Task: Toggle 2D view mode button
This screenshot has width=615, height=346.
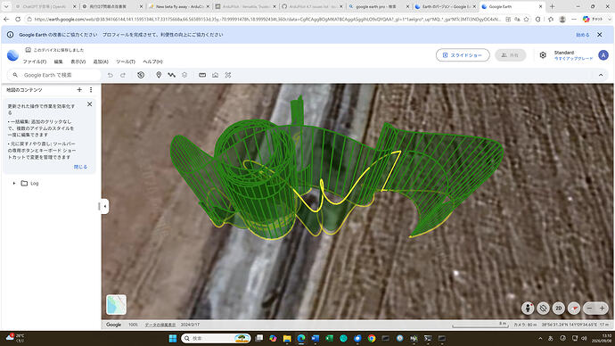Action: (x=559, y=309)
